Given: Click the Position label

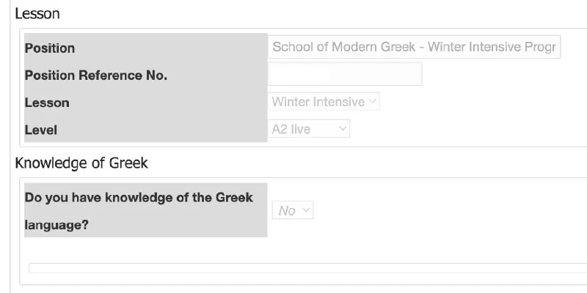Looking at the screenshot, I should 50,48.
